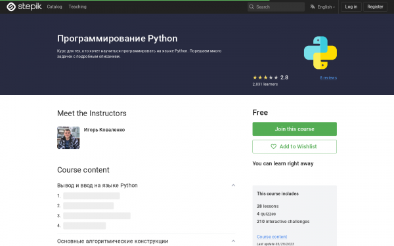Open instructor profile Игорь Коваленко

[x=104, y=130]
